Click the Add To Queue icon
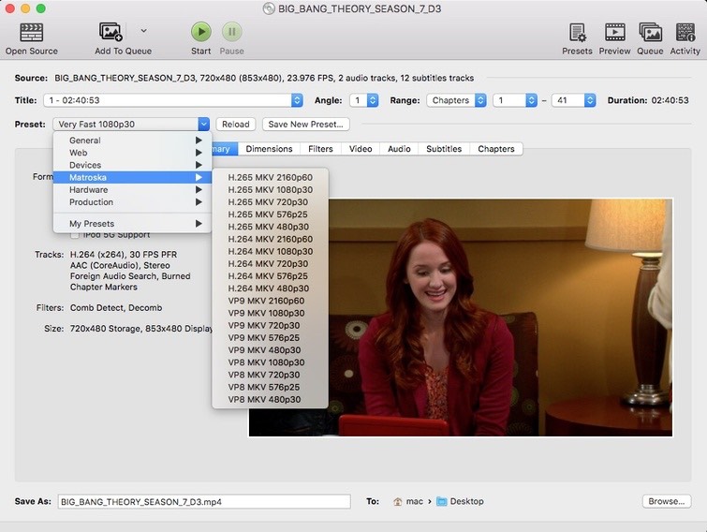 (111, 33)
